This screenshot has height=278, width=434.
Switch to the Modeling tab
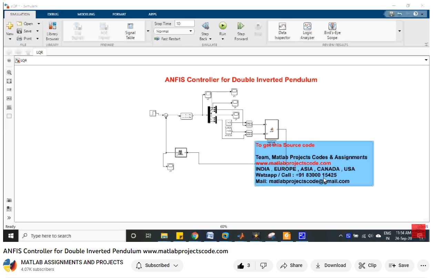tap(86, 14)
